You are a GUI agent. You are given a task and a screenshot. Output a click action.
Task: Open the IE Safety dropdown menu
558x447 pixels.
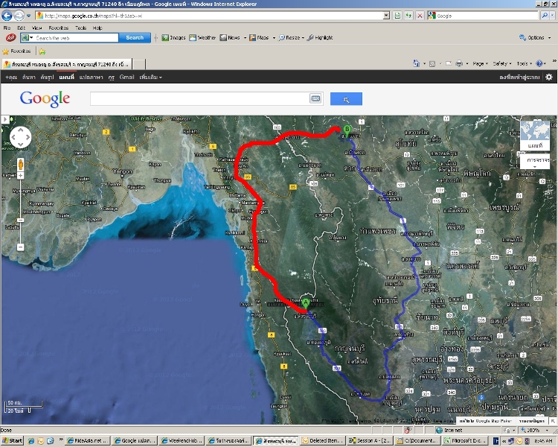click(x=501, y=64)
